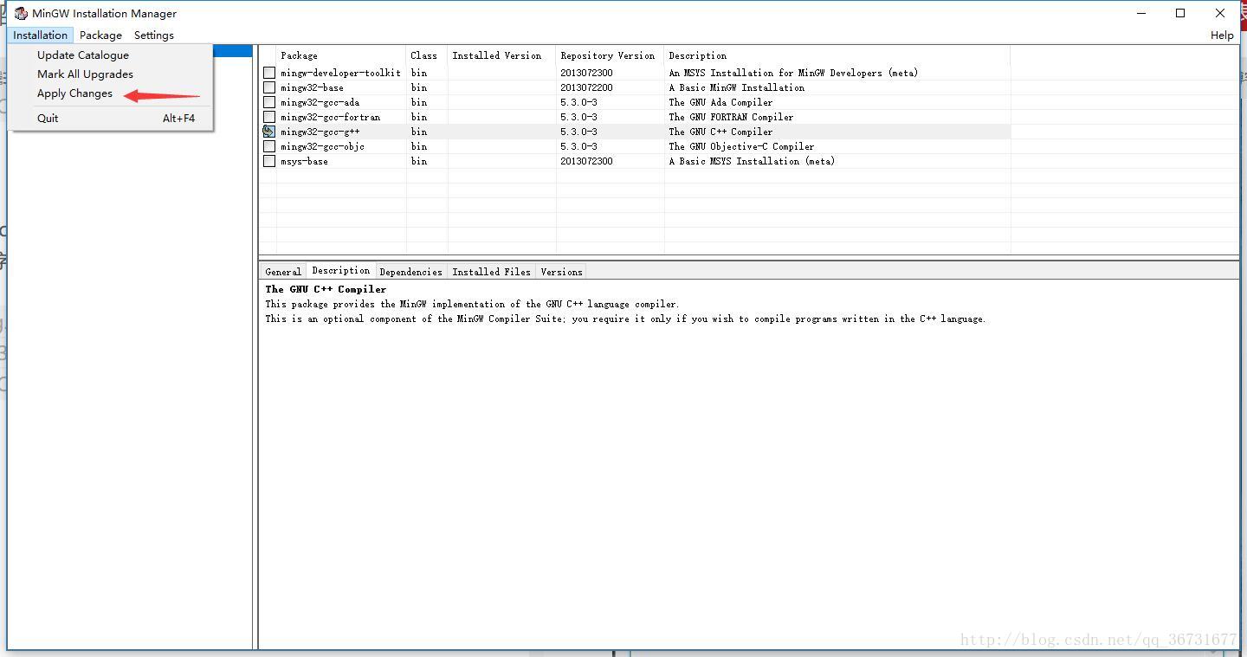1247x657 pixels.
Task: Open the Help menu
Action: click(1222, 35)
